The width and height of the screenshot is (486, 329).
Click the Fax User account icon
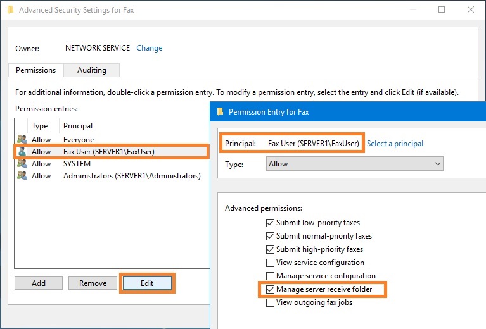tap(22, 152)
